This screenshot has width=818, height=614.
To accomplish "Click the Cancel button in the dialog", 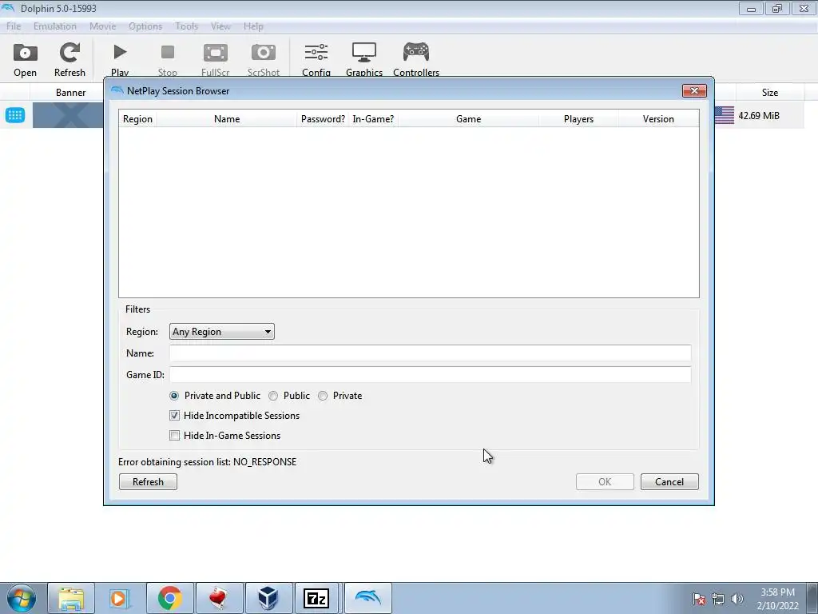I will [x=669, y=482].
